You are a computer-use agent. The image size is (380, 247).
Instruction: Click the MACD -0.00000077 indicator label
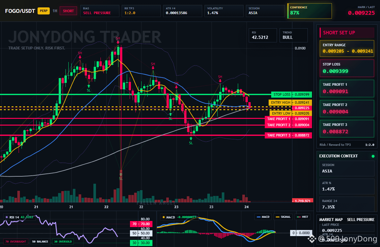pos(179,217)
